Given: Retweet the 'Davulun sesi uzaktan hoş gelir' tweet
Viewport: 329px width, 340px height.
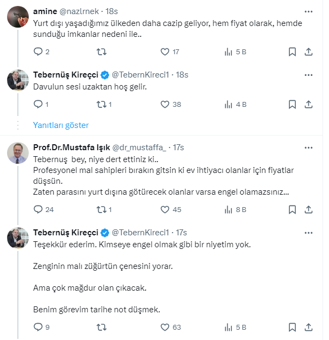Looking at the screenshot, I should [101, 104].
